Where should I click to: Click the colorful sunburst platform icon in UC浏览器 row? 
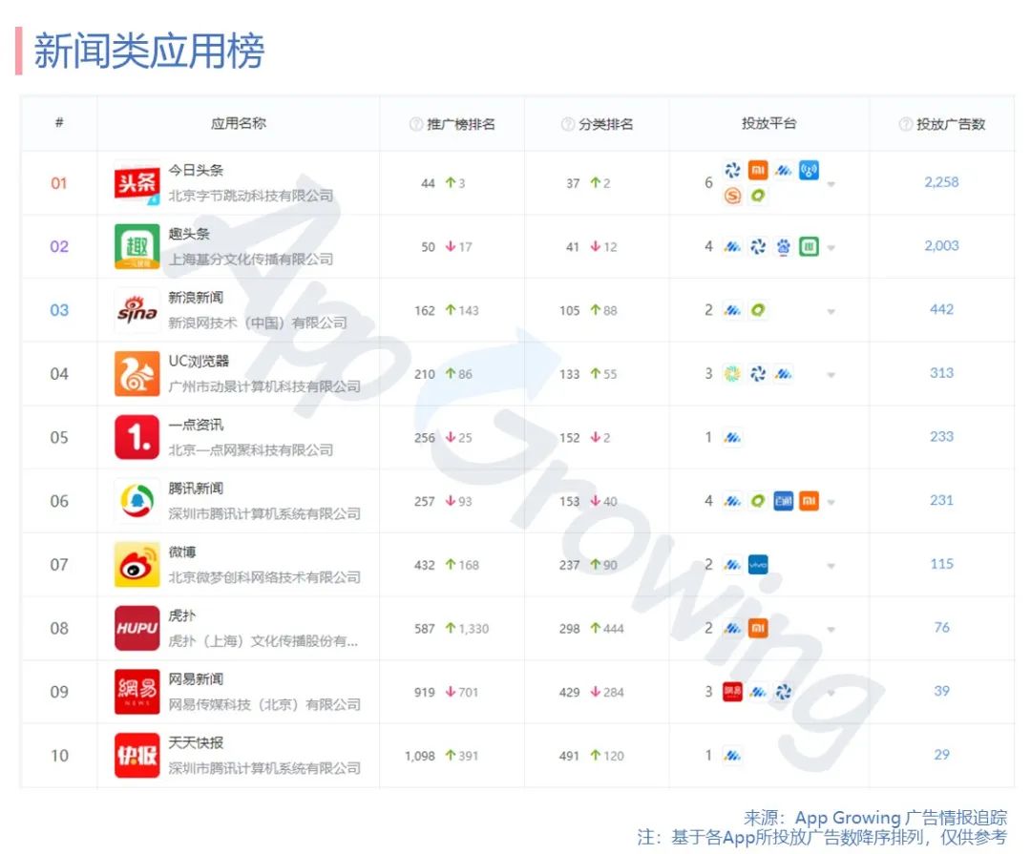732,373
